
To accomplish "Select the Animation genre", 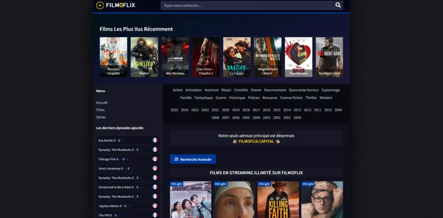I will point(193,90).
